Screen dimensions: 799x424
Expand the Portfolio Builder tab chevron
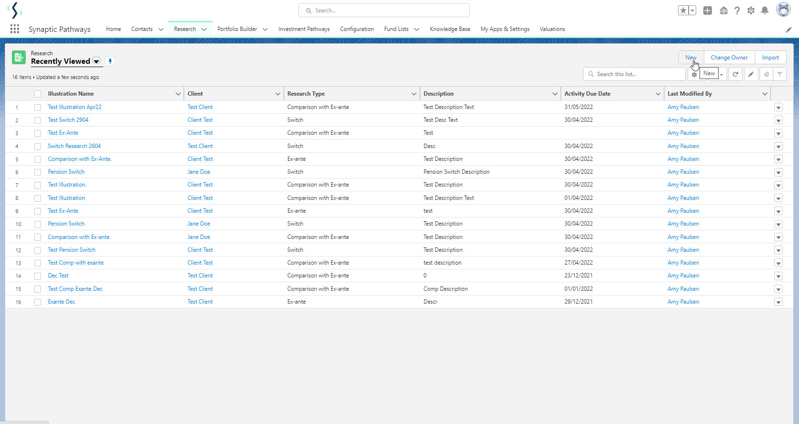tap(265, 30)
